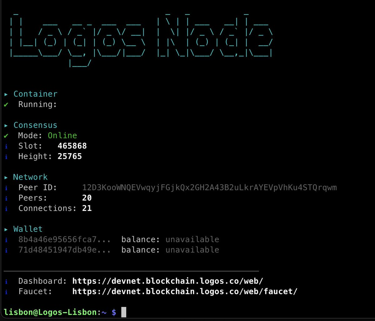The width and height of the screenshot is (375, 321).
Task: Select the Wallet section heading
Action: click(x=28, y=229)
